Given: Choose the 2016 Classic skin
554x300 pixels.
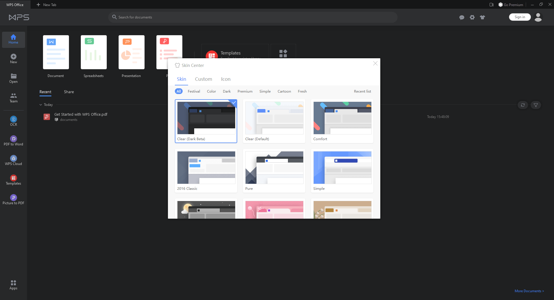Looking at the screenshot, I should click(206, 170).
